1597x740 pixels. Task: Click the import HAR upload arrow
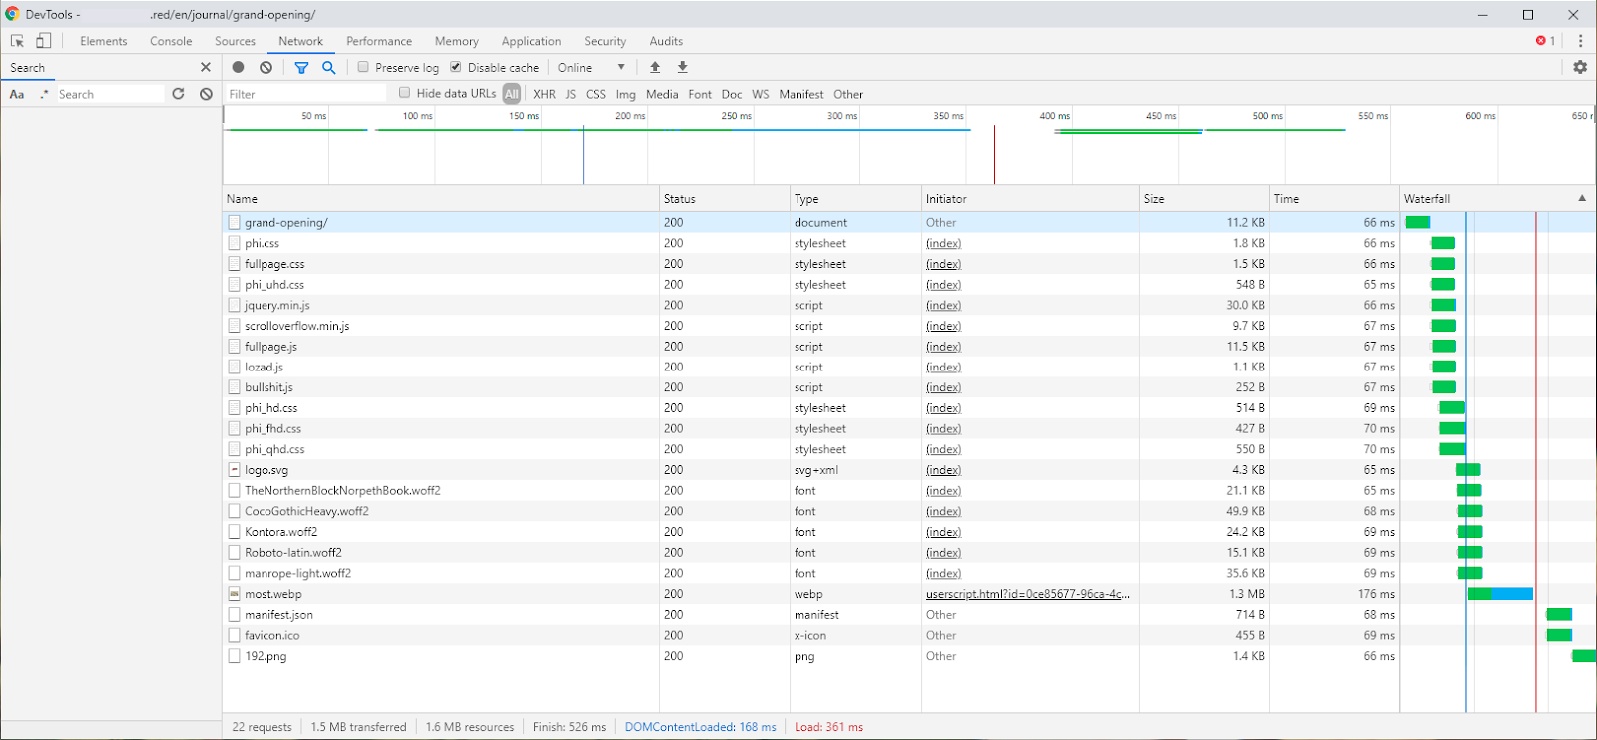[x=655, y=67]
